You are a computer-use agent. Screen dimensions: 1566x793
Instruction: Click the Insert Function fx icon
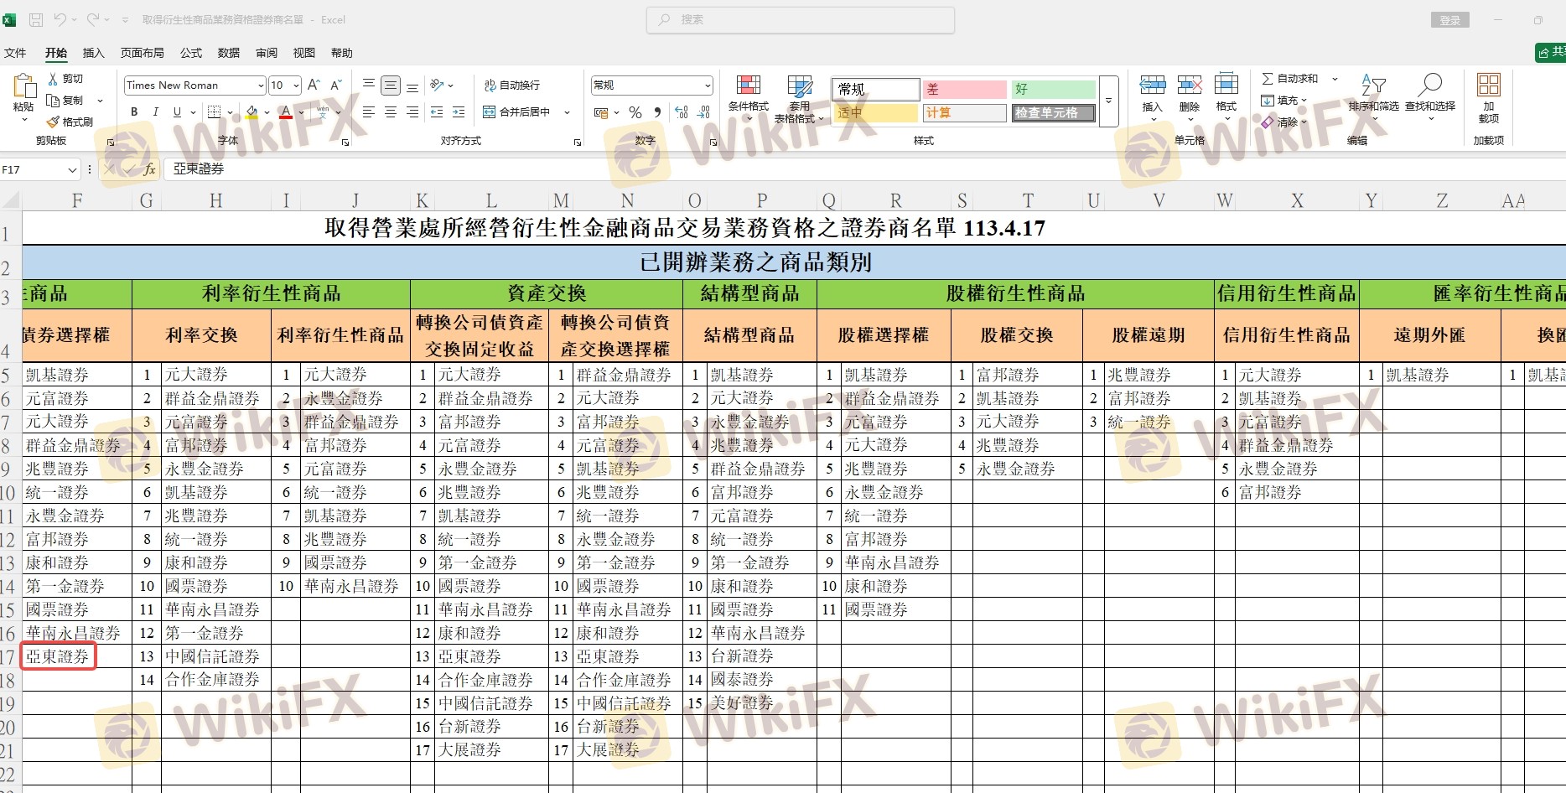(149, 169)
